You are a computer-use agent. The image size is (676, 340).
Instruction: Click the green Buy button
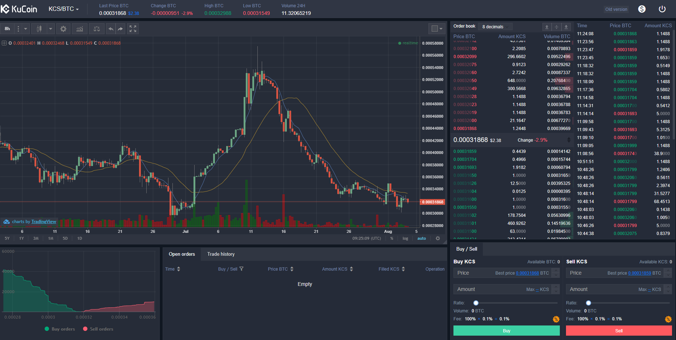pos(506,331)
